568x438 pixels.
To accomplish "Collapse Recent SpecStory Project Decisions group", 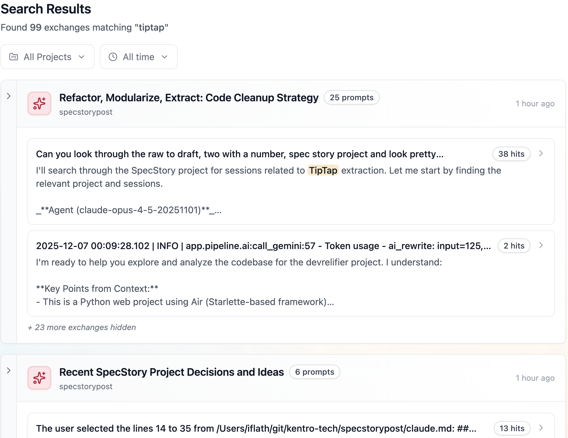I will point(9,370).
